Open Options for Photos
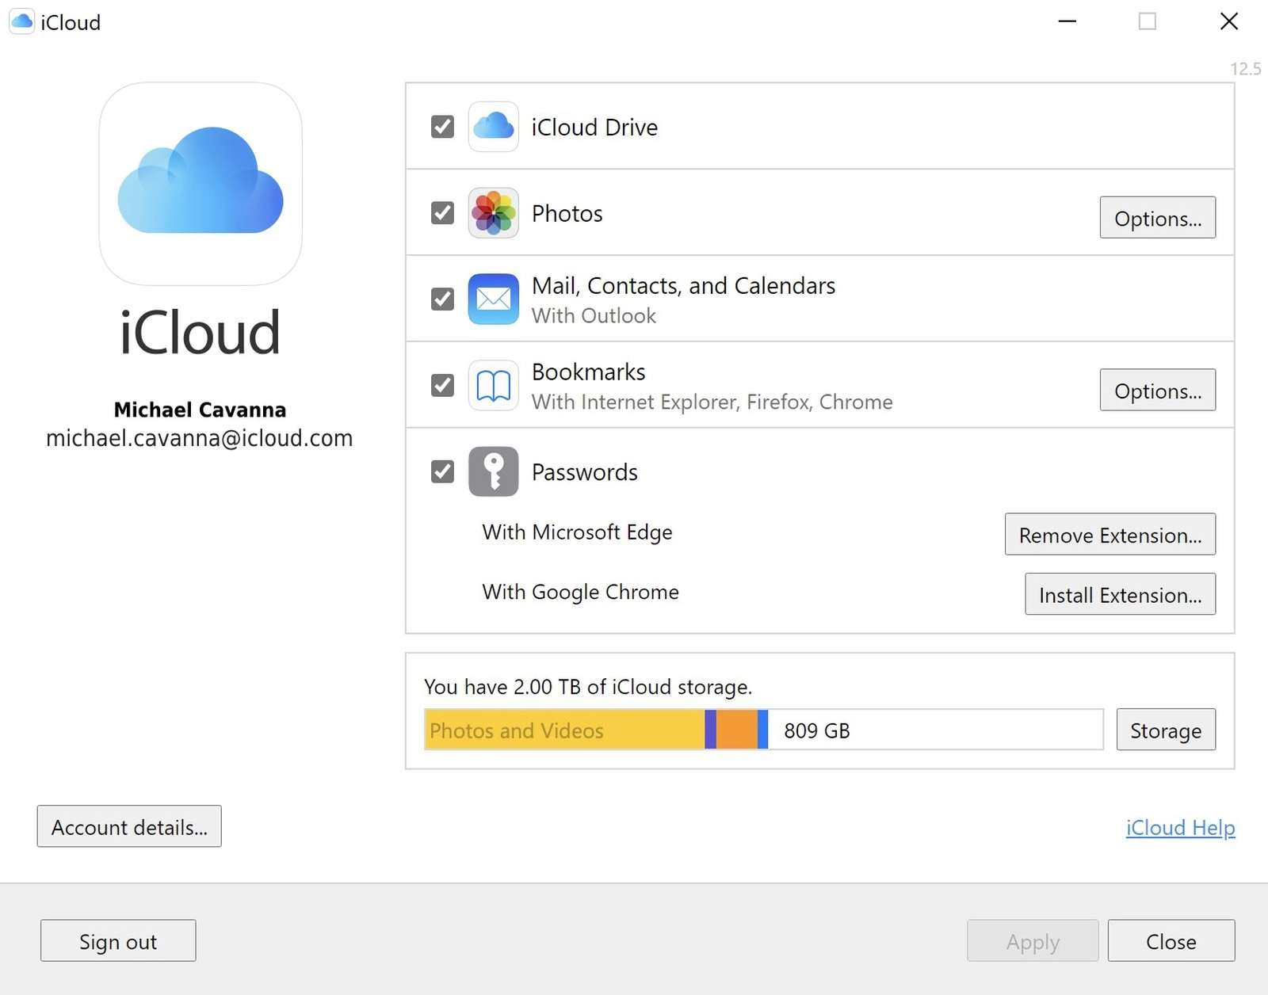The image size is (1268, 995). 1157,218
